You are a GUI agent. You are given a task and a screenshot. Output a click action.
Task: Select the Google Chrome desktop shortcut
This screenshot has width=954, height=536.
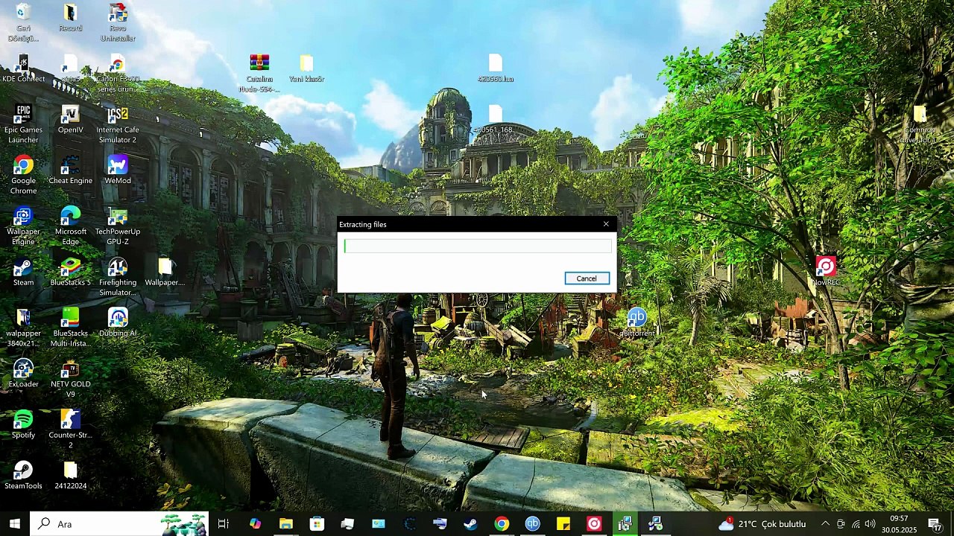[23, 175]
